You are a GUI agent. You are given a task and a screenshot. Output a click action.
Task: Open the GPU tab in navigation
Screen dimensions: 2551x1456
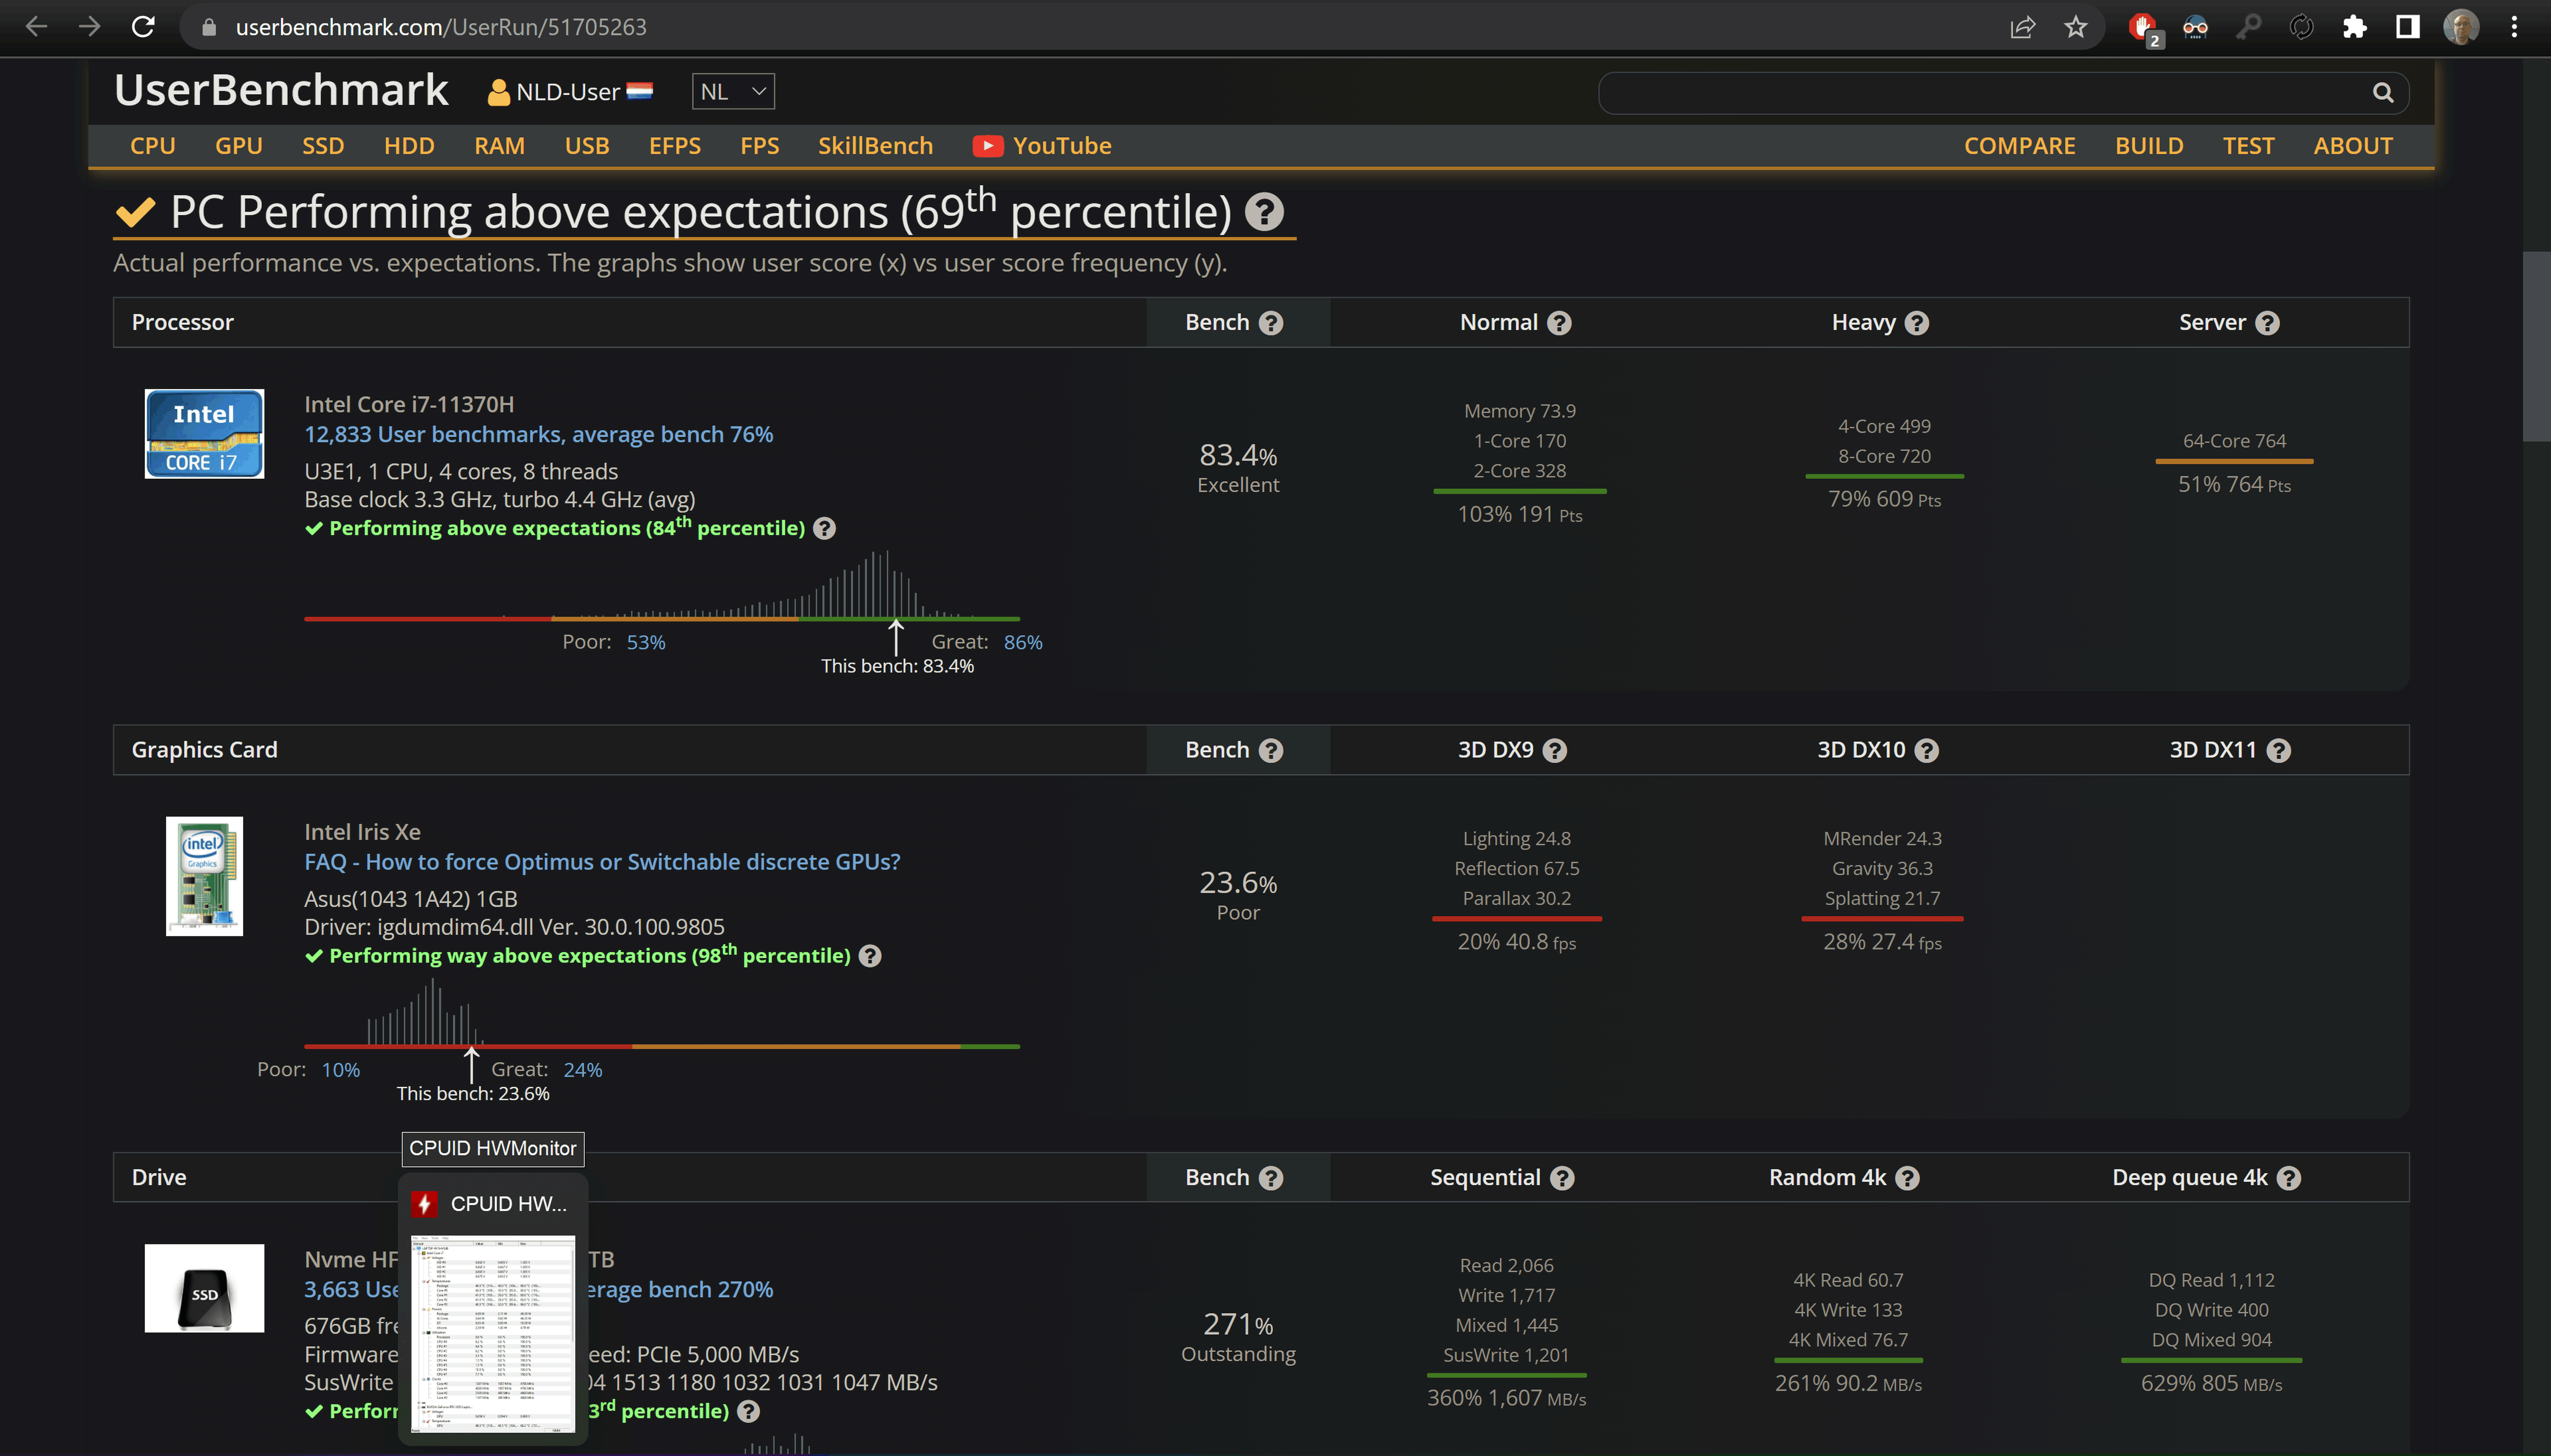point(238,146)
